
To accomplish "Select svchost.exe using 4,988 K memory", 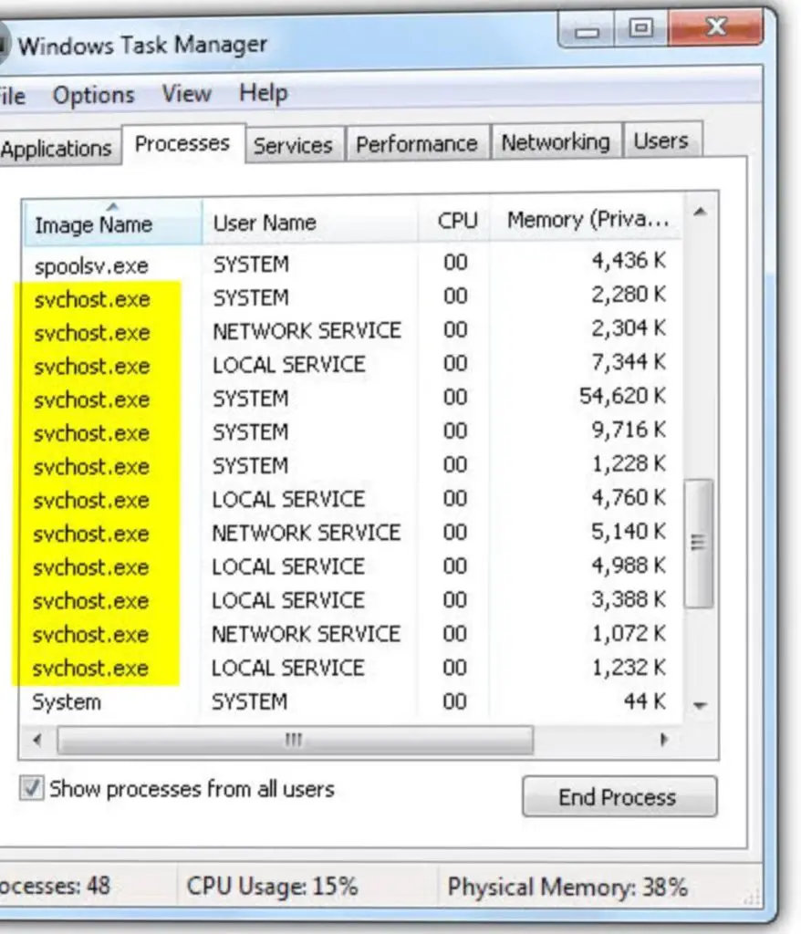I will 351,566.
